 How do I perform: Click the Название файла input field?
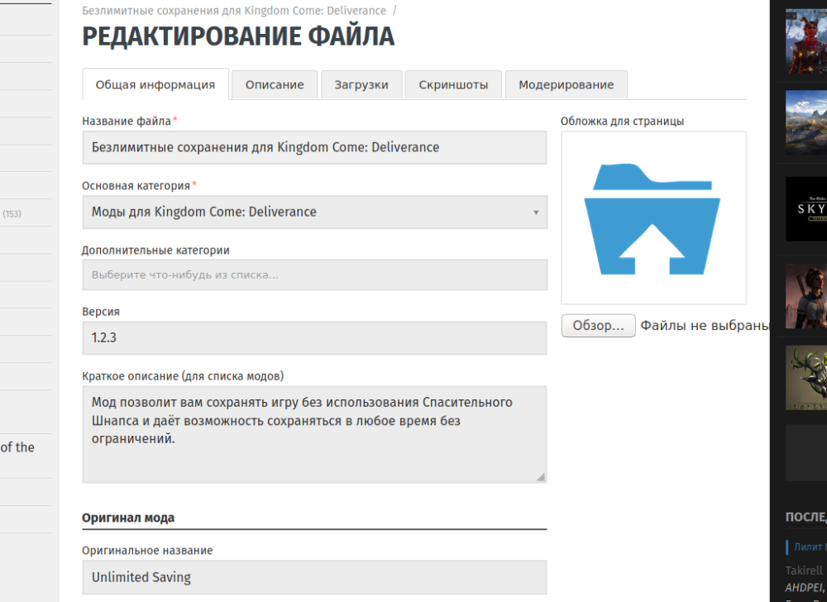(x=314, y=147)
